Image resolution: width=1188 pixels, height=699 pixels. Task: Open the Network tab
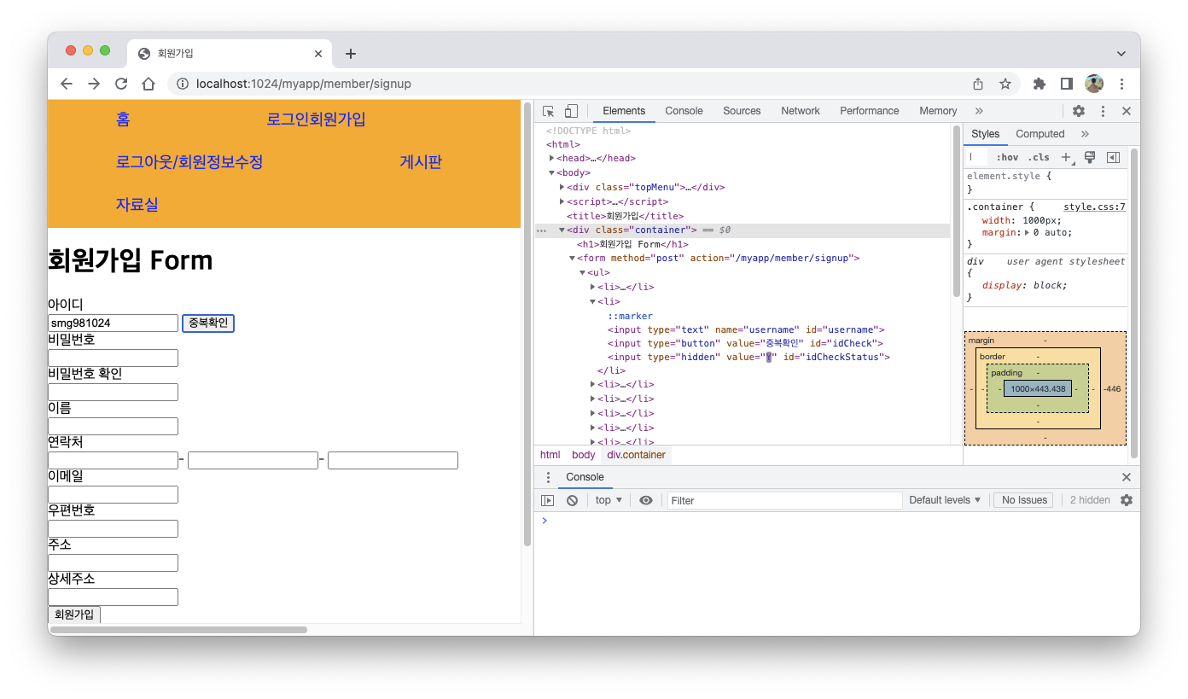[801, 111]
